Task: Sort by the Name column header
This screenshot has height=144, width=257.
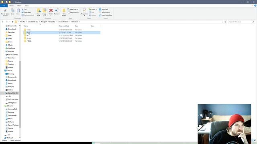Action: coord(26,26)
